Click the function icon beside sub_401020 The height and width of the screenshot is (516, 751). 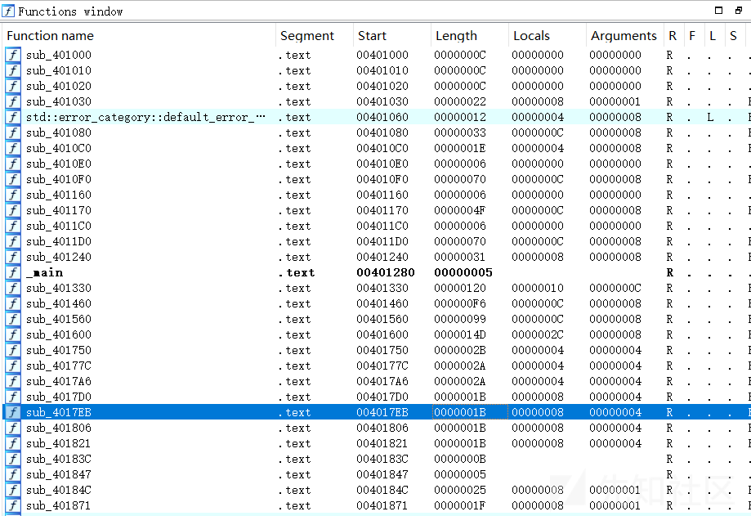click(13, 86)
